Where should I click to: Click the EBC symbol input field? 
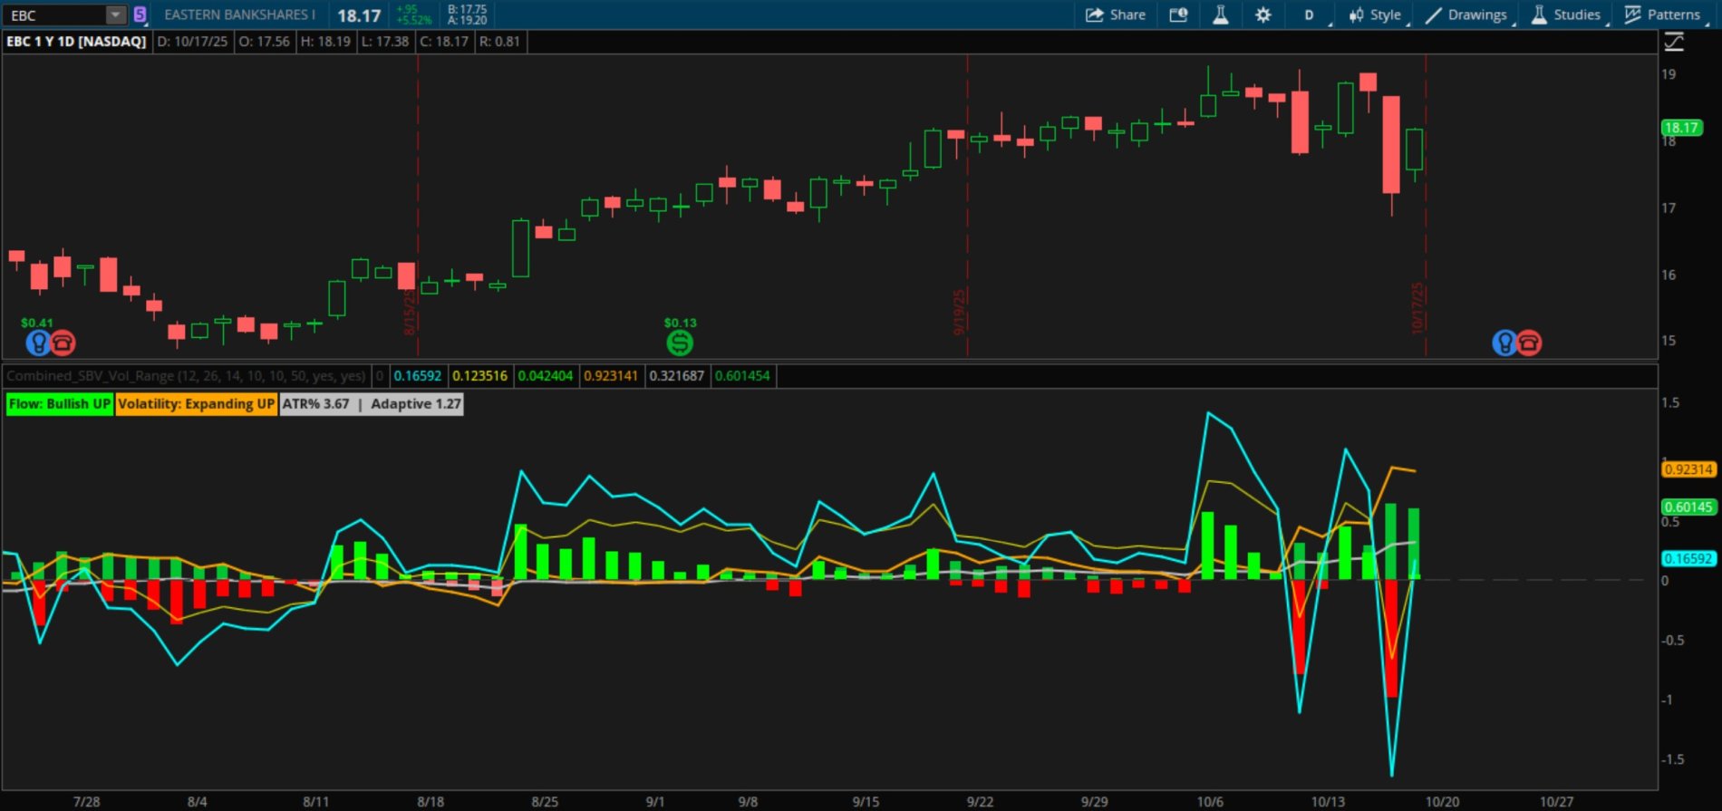click(54, 14)
